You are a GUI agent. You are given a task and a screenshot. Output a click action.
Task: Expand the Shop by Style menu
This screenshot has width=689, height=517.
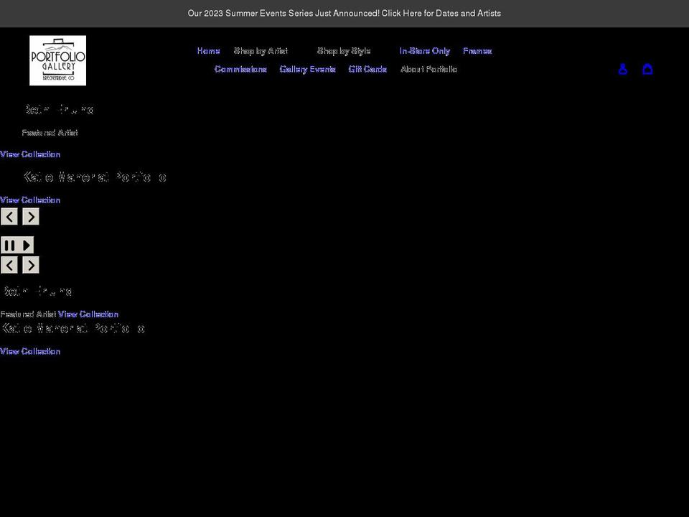344,51
